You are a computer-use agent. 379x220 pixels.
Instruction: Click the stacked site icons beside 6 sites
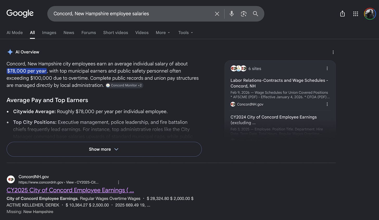(238, 68)
